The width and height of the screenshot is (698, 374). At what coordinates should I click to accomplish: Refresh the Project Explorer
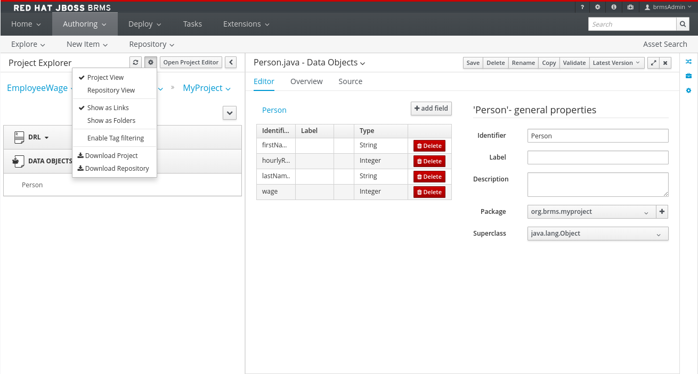(136, 62)
